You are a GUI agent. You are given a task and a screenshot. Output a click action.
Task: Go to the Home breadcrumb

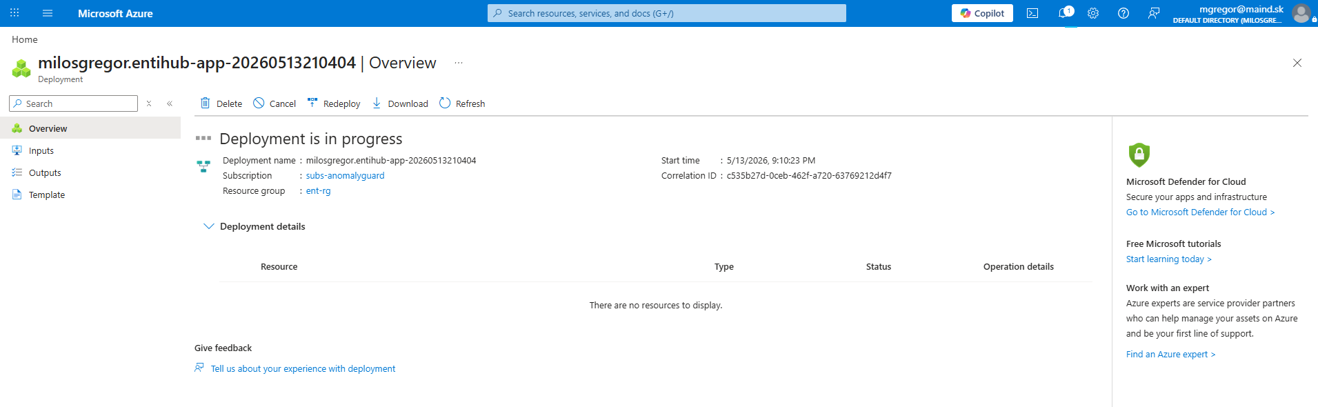point(25,39)
